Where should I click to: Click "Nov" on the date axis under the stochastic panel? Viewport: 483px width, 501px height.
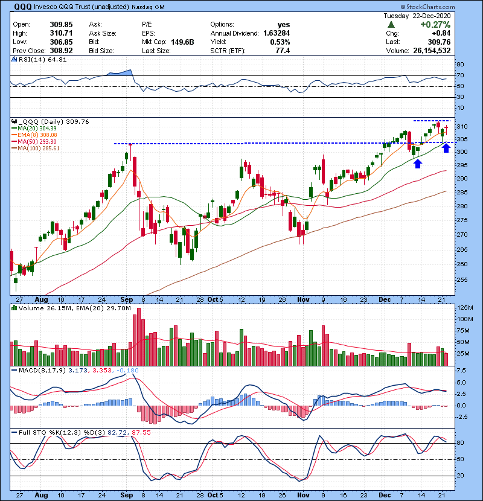click(x=303, y=495)
